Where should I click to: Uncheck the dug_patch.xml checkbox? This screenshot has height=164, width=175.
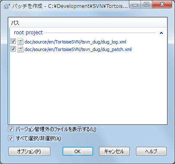(13, 49)
